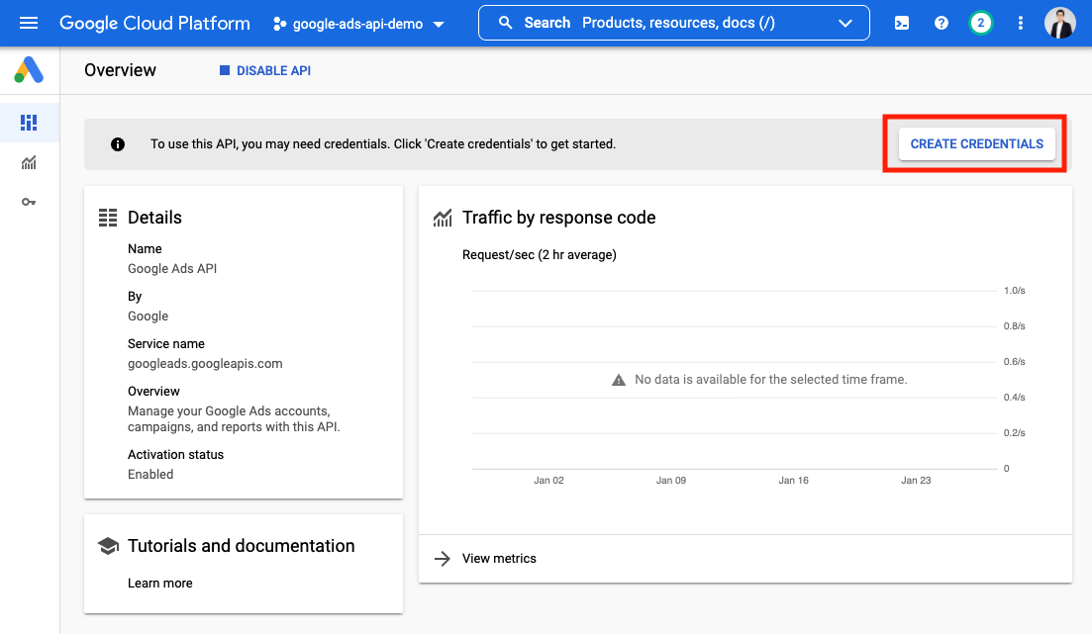Click the search magnifier icon

(x=506, y=23)
